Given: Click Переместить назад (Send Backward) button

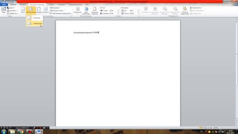Looking at the screenshot, I should pyautogui.click(x=175, y=11).
